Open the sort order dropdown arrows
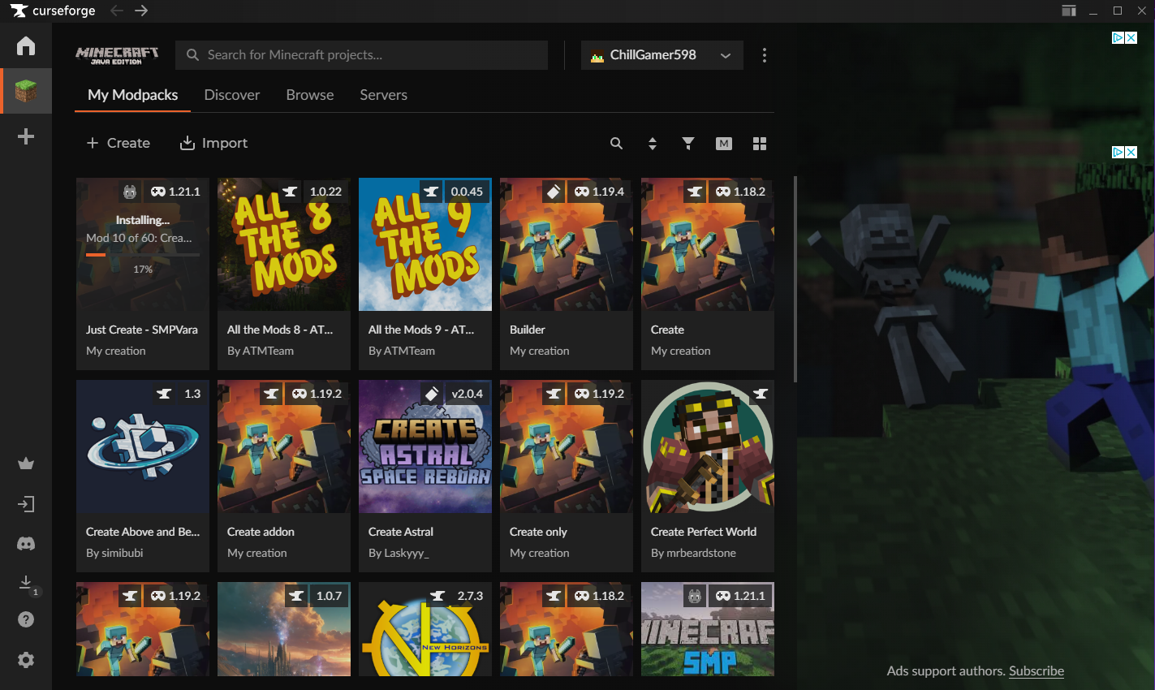The image size is (1155, 690). [653, 144]
